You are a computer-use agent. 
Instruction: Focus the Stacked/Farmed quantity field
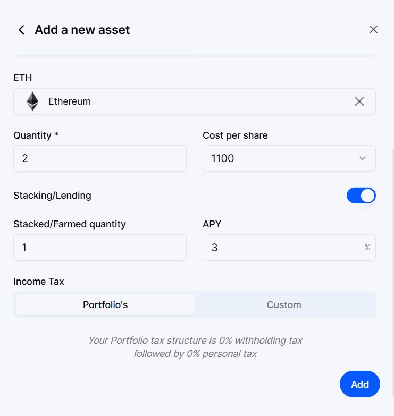[x=100, y=248]
